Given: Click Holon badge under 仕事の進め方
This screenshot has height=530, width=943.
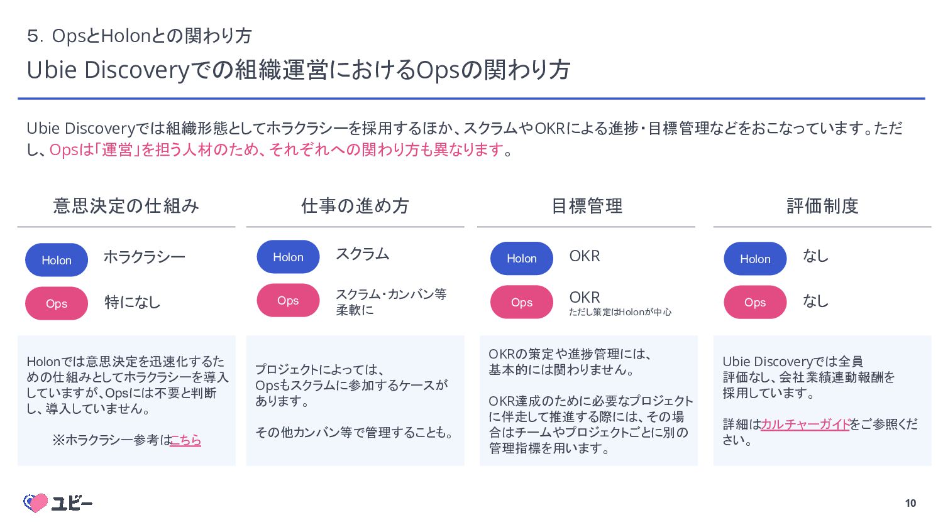Looking at the screenshot, I should coord(288,257).
